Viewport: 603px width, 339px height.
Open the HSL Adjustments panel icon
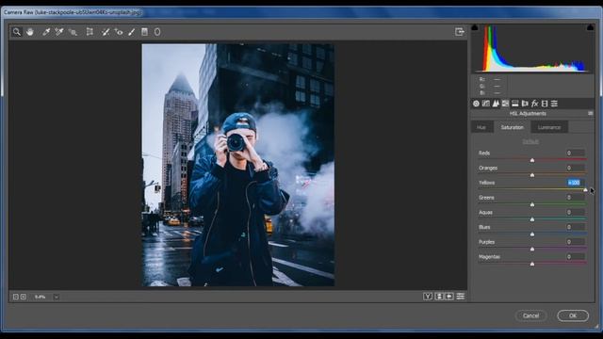pos(505,104)
